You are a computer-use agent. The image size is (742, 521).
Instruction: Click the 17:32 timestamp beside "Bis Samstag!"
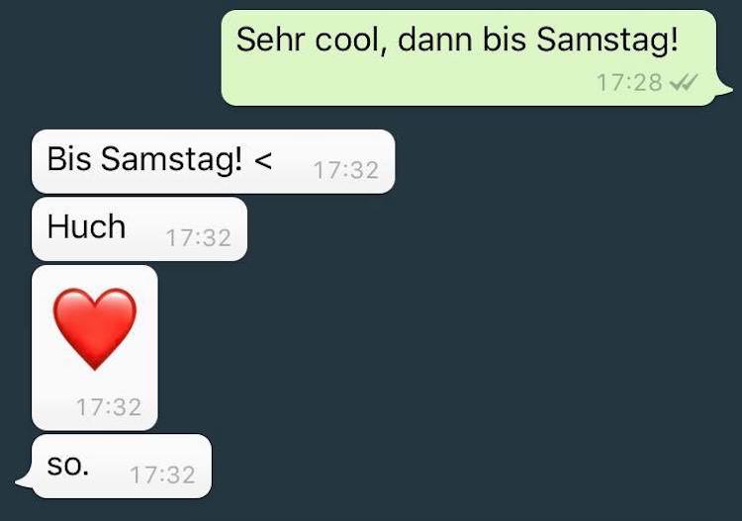click(346, 171)
